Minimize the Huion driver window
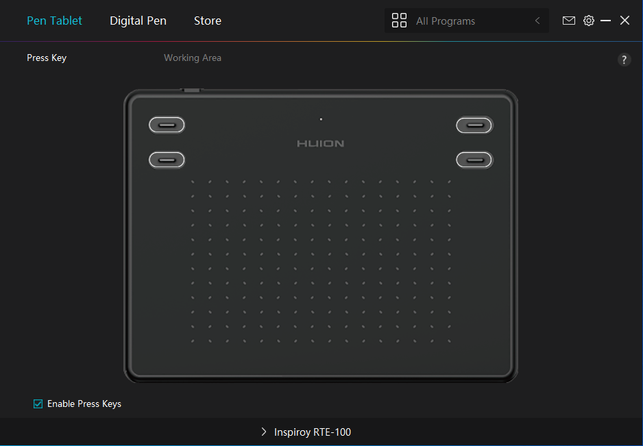This screenshot has height=446, width=643. click(605, 21)
